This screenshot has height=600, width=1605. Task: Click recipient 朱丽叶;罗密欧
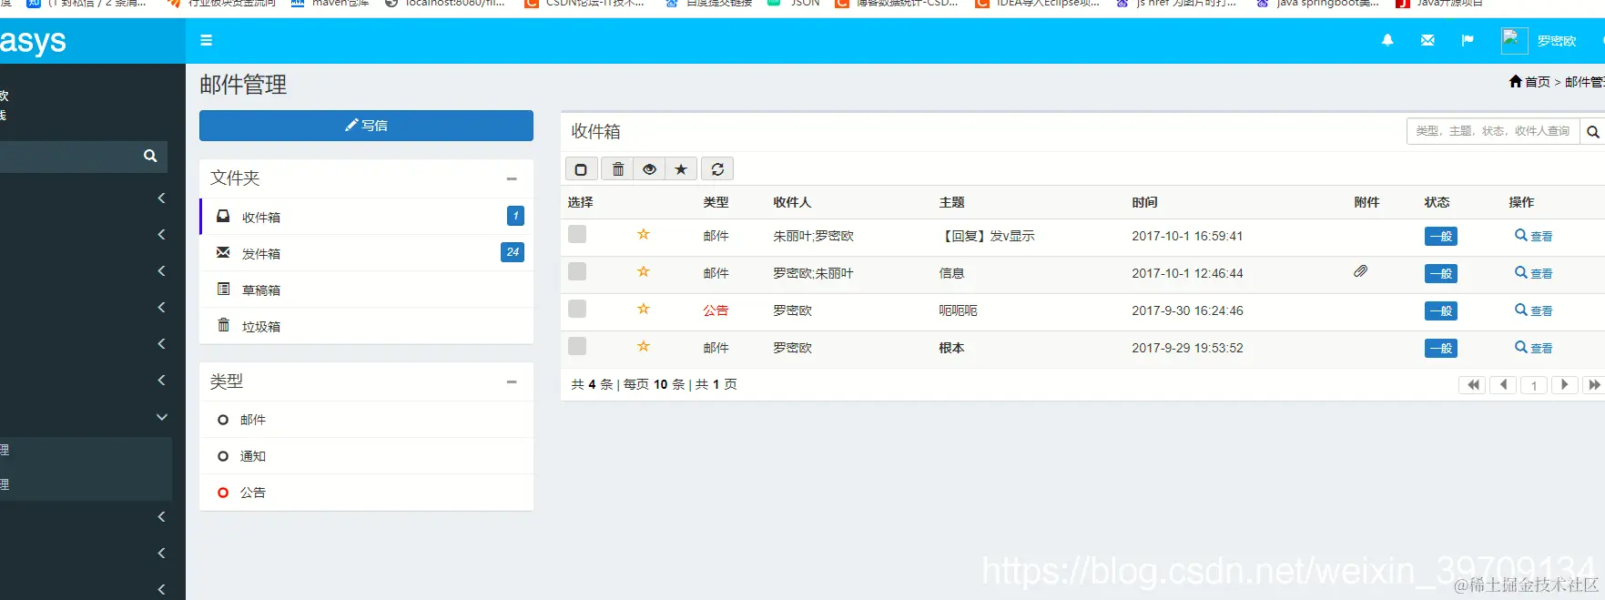pyautogui.click(x=813, y=236)
